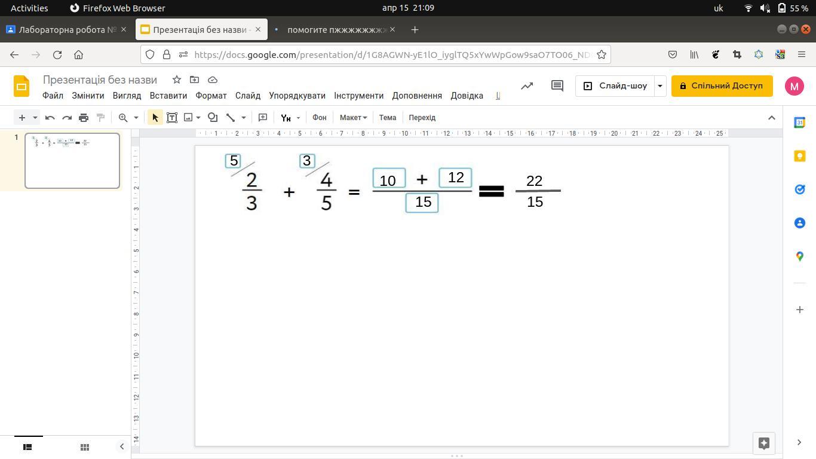Add a comment using toolbar icon
This screenshot has height=459, width=816.
pyautogui.click(x=263, y=118)
